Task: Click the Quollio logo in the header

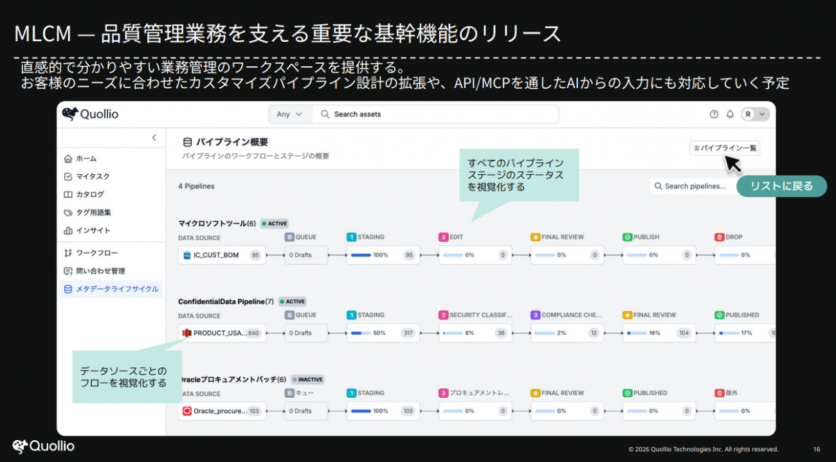Action: [x=91, y=114]
